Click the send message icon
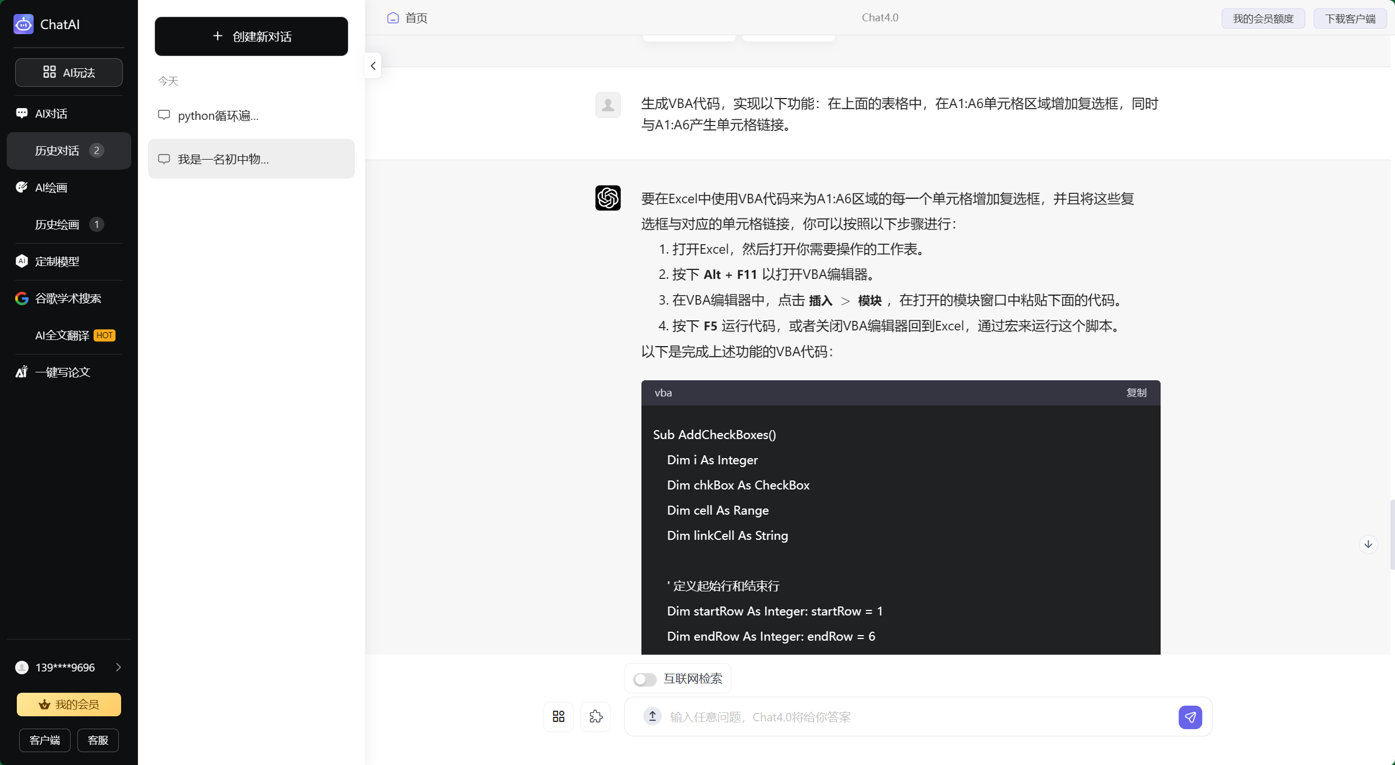The image size is (1395, 765). 1190,717
